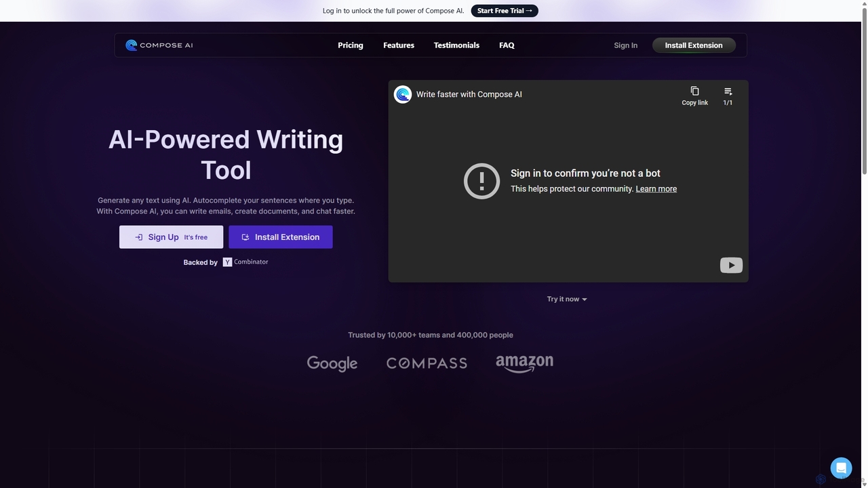
Task: Click the Compass logo
Action: [x=427, y=363]
